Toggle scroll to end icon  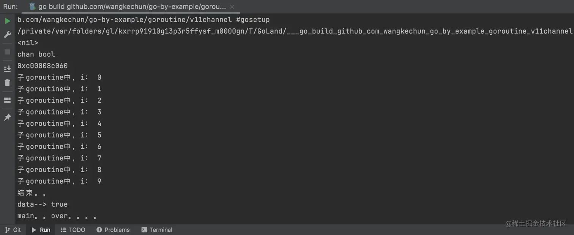click(x=7, y=69)
